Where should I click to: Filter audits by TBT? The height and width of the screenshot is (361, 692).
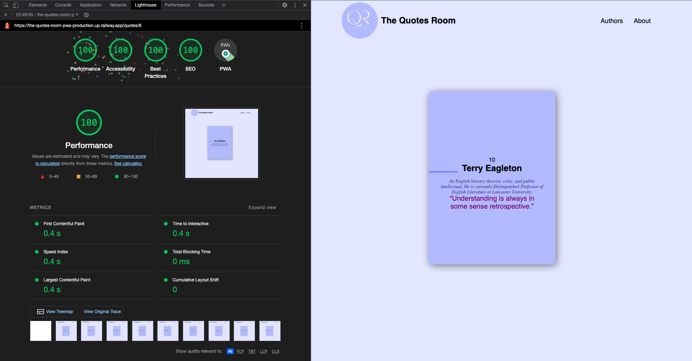tap(252, 351)
